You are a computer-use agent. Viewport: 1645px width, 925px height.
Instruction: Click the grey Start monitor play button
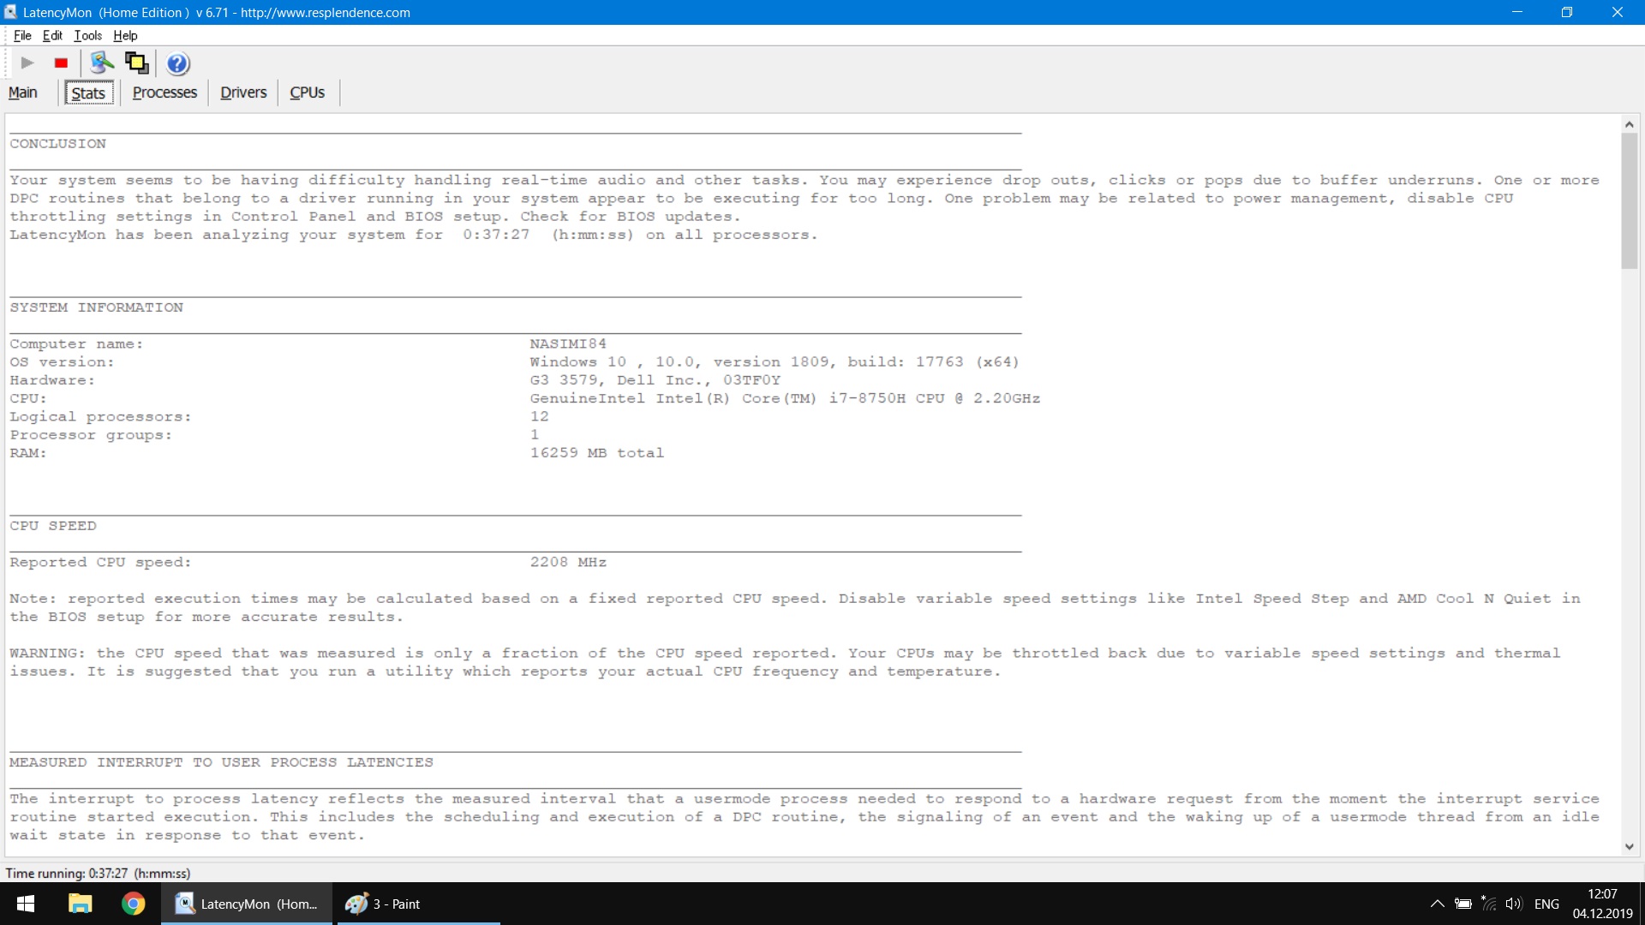(27, 63)
